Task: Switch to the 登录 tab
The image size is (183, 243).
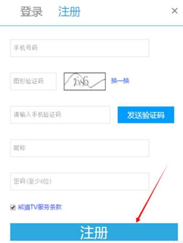Action: (32, 11)
